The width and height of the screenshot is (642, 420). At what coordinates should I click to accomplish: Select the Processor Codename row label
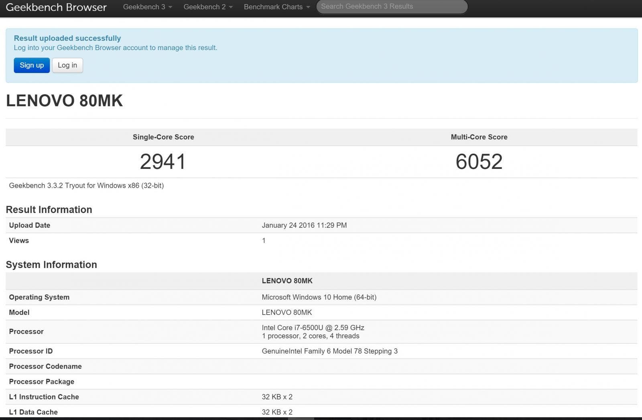pyautogui.click(x=45, y=366)
